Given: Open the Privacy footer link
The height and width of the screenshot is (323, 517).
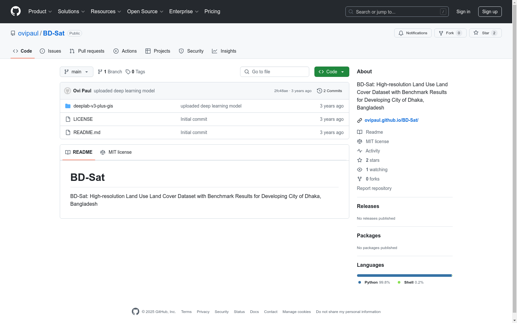Looking at the screenshot, I should tap(203, 312).
